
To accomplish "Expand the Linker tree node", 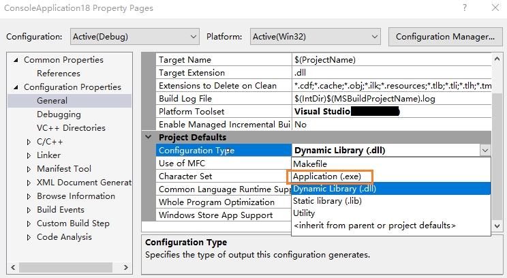I will pyautogui.click(x=29, y=155).
